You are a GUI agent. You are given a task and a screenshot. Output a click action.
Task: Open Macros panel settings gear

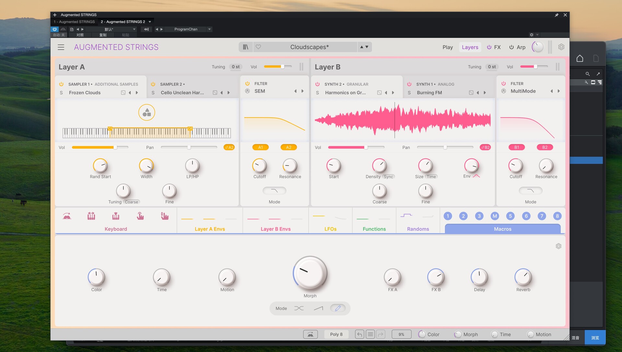point(559,246)
